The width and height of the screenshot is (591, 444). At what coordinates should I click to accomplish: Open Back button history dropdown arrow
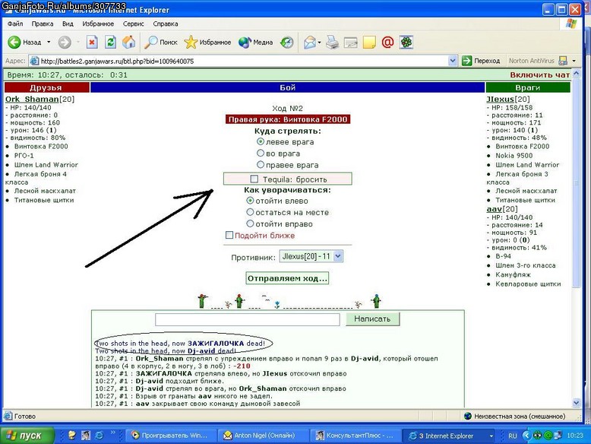coord(49,43)
